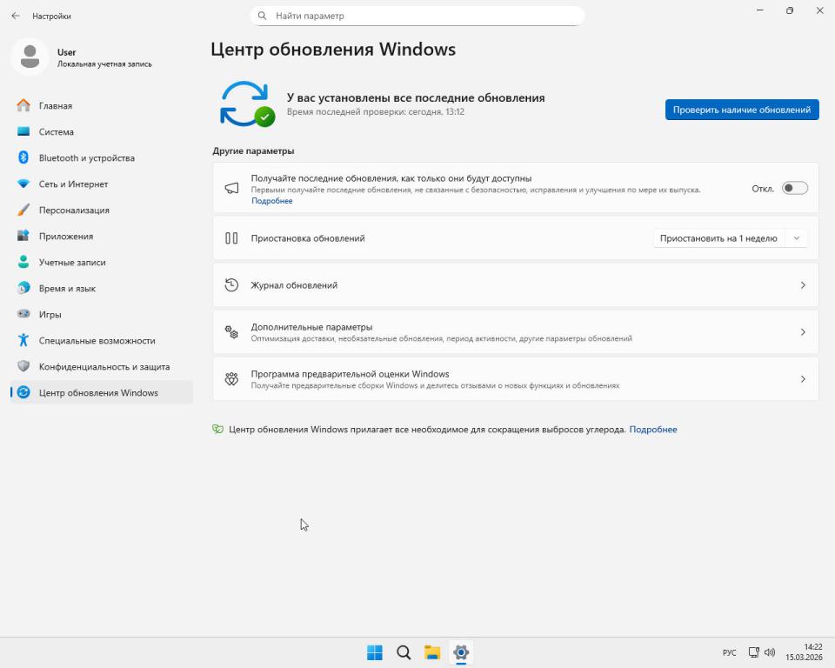
Task: Open Программа предварительной оценки Windows
Action: 515,379
